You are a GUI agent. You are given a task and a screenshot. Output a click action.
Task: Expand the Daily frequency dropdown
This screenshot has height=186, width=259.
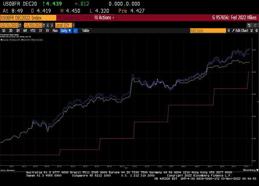(65, 31)
